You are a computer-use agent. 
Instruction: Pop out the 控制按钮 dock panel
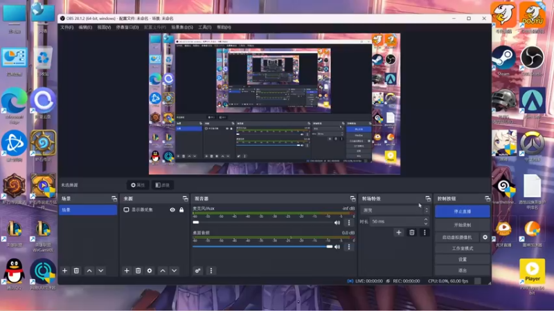(488, 199)
